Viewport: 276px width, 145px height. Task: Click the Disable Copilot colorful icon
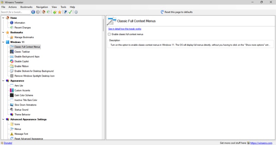tap(12, 61)
